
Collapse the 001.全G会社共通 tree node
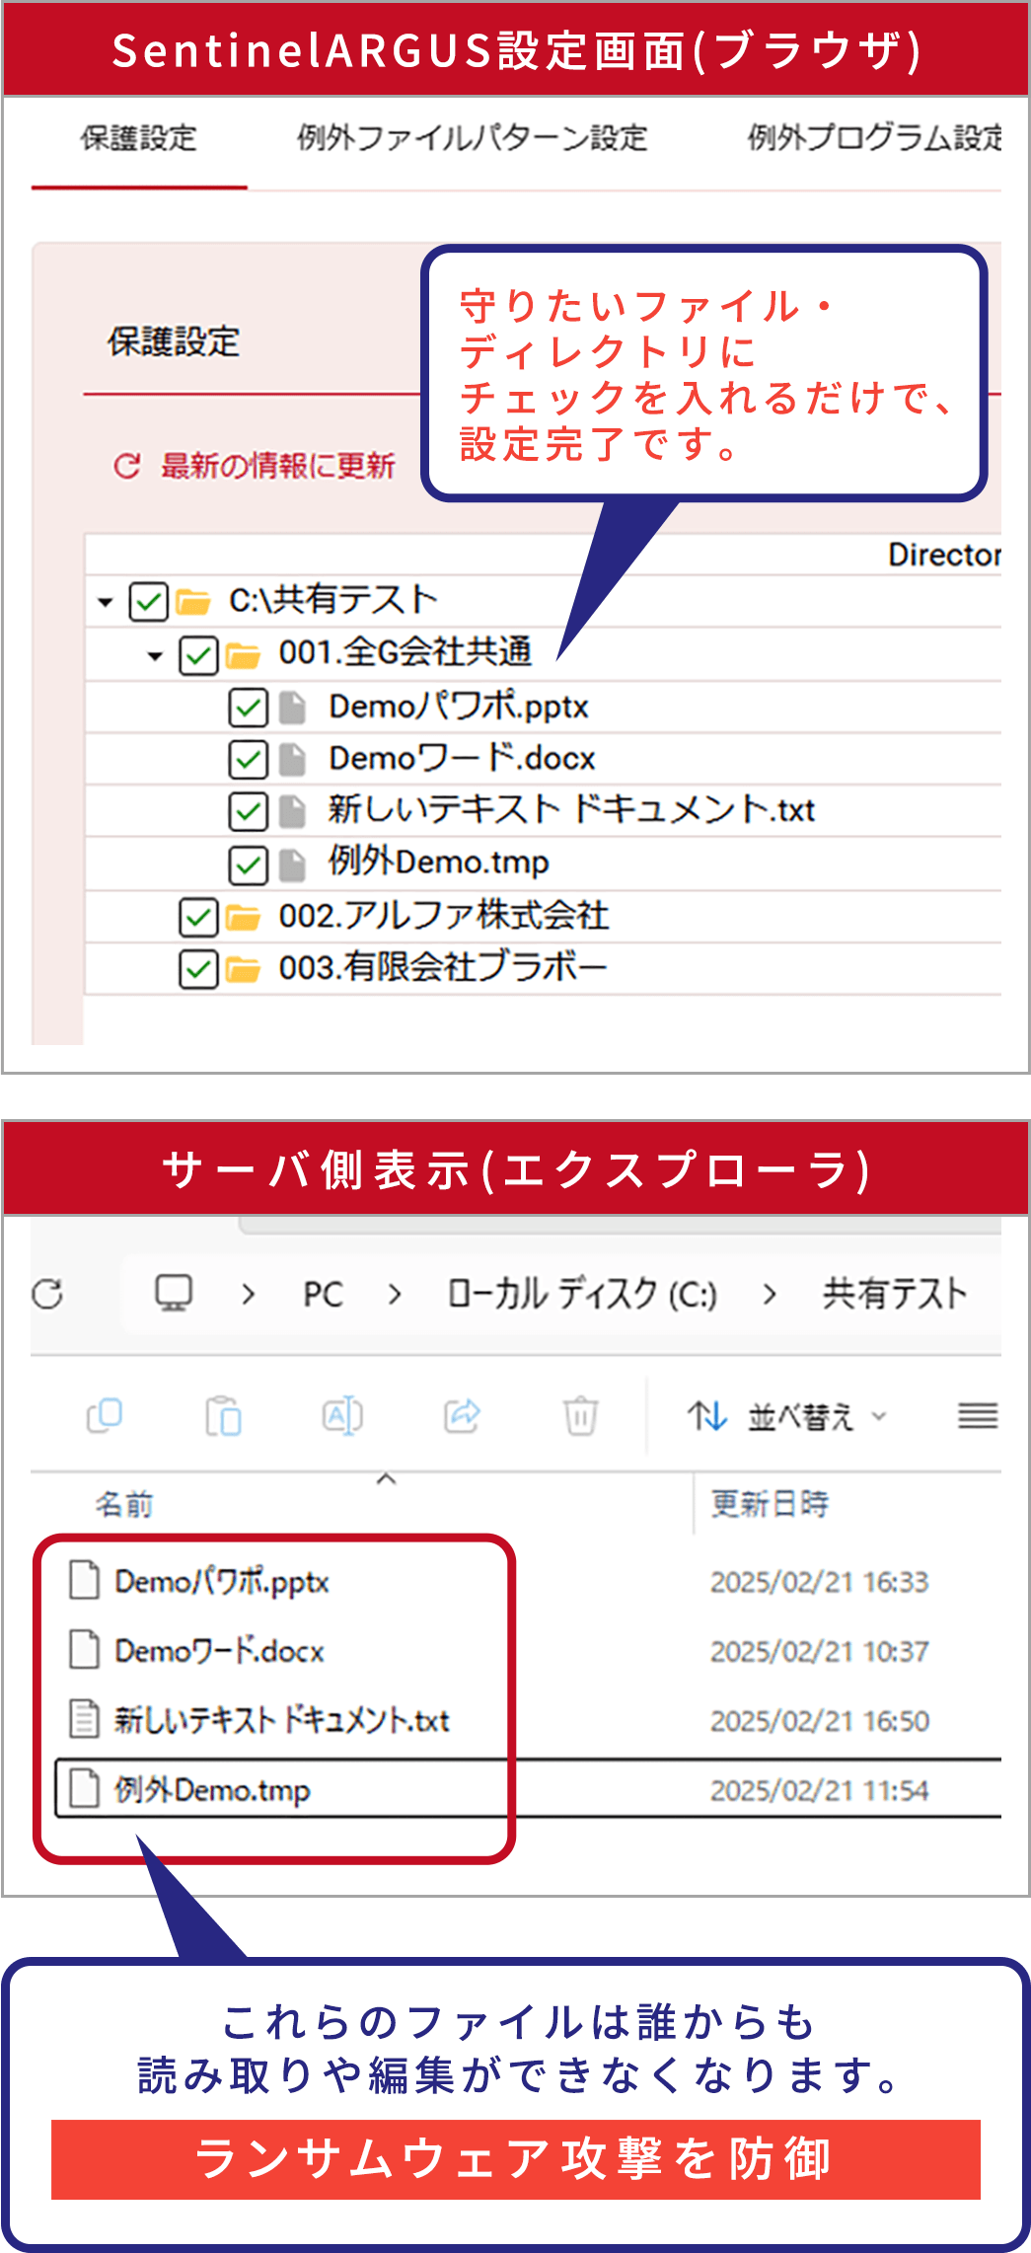pyautogui.click(x=155, y=655)
